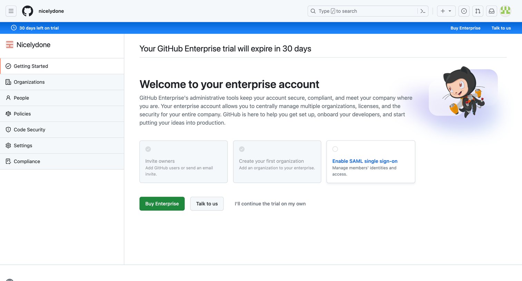The width and height of the screenshot is (522, 281).
Task: Click the Getting Started checkmark icon
Action: pyautogui.click(x=8, y=66)
